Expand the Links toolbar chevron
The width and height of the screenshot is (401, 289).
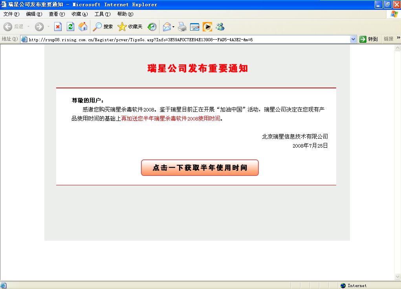(398, 38)
